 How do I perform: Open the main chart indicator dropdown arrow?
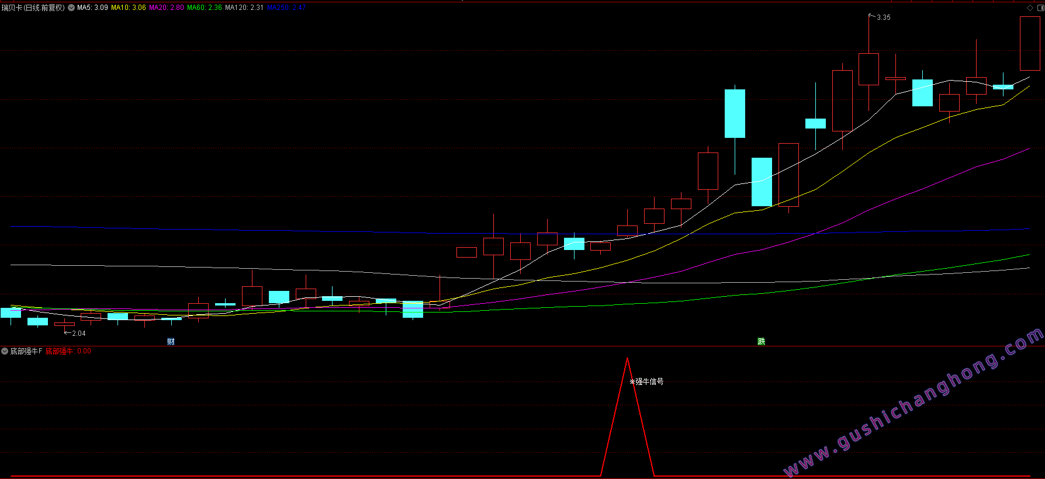tap(71, 8)
